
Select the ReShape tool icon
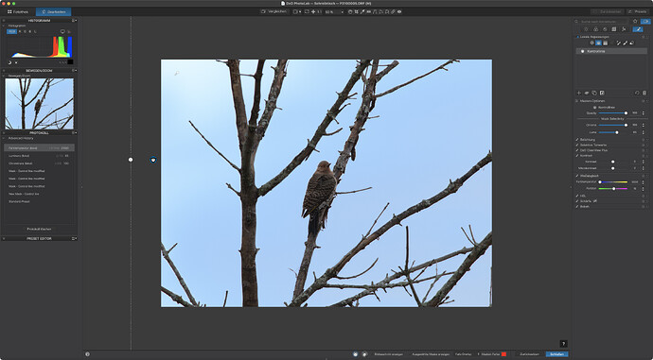pos(380,11)
